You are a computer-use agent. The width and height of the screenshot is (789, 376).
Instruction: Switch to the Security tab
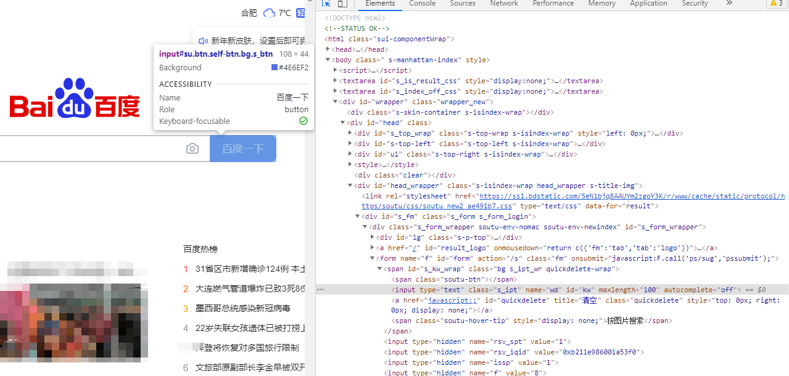click(x=695, y=4)
